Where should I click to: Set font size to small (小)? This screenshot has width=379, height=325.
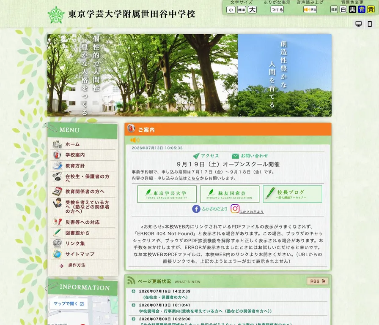click(231, 10)
